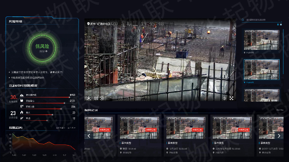
Task: Show previous alarm records with left arrow
Action: (89, 136)
